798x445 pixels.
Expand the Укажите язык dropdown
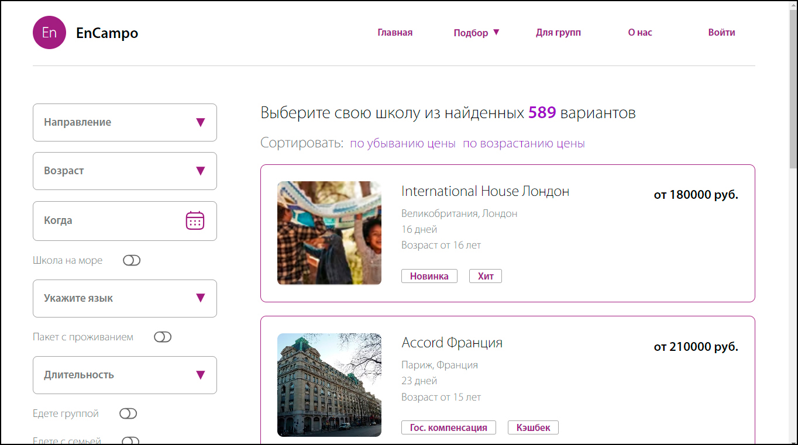[125, 298]
